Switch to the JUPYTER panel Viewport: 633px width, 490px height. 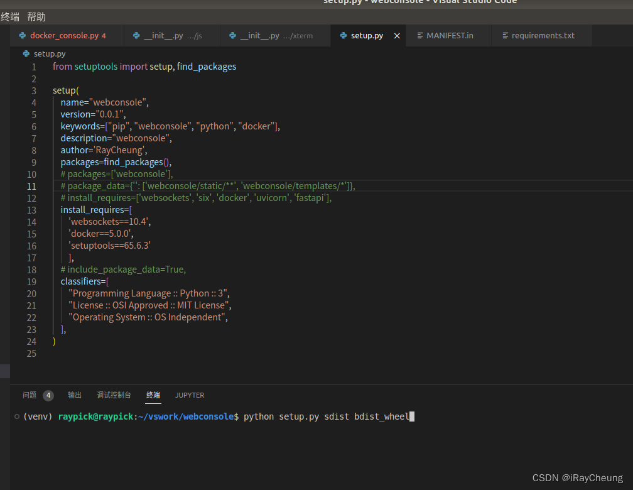point(190,395)
